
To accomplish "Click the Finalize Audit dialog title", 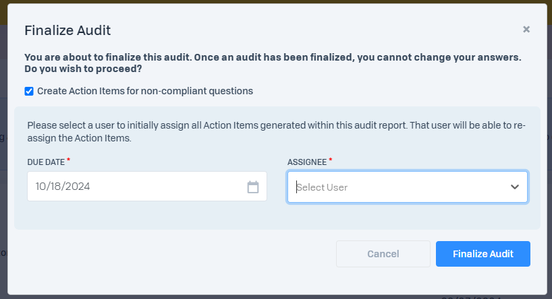I will (x=67, y=30).
